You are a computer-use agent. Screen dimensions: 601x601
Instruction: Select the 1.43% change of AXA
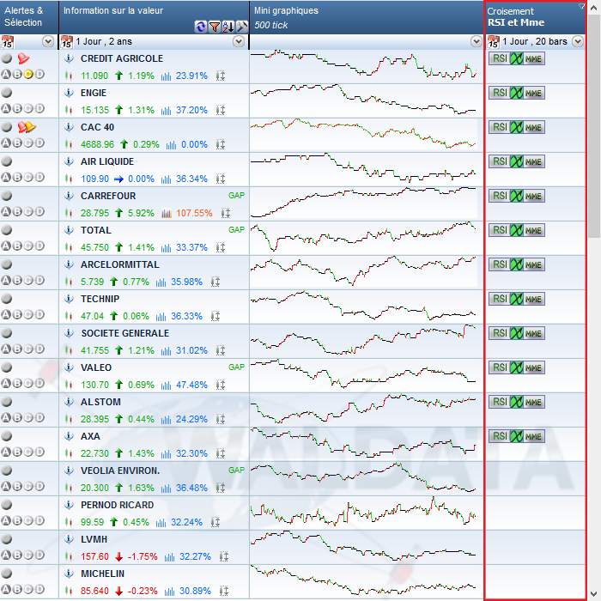[141, 454]
